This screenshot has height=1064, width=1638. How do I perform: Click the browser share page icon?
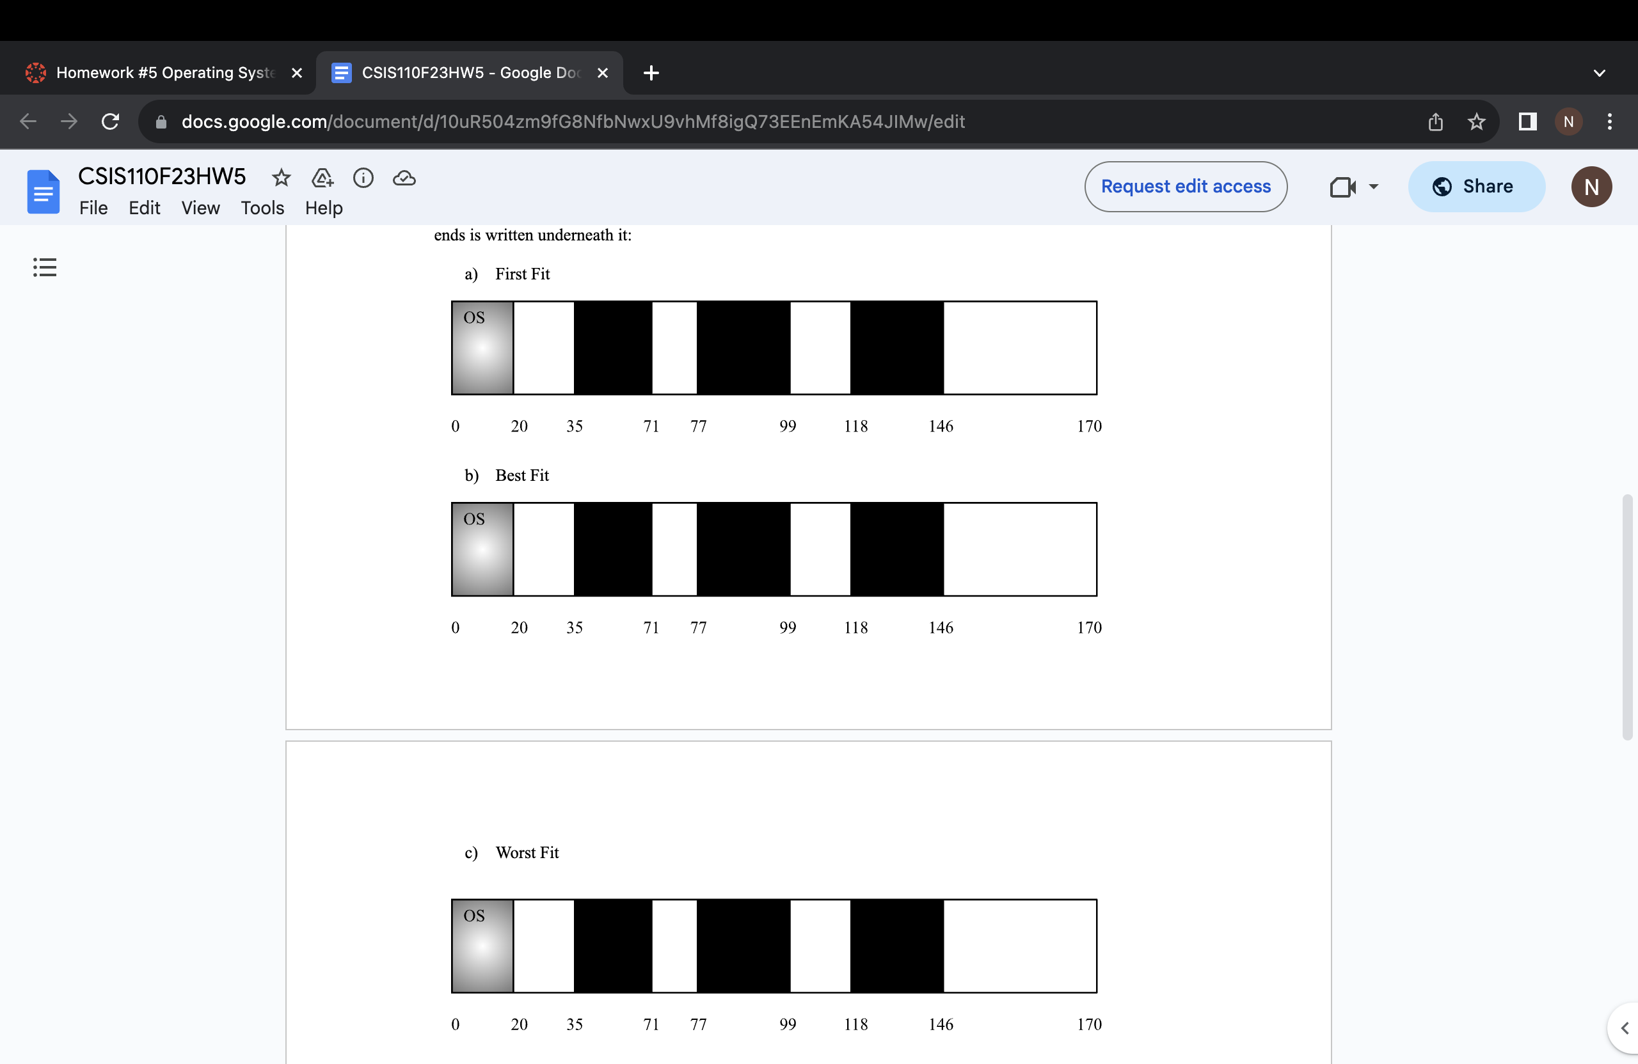[x=1435, y=121]
